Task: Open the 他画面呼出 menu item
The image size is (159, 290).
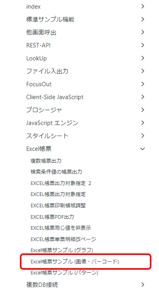Action: (x=41, y=32)
